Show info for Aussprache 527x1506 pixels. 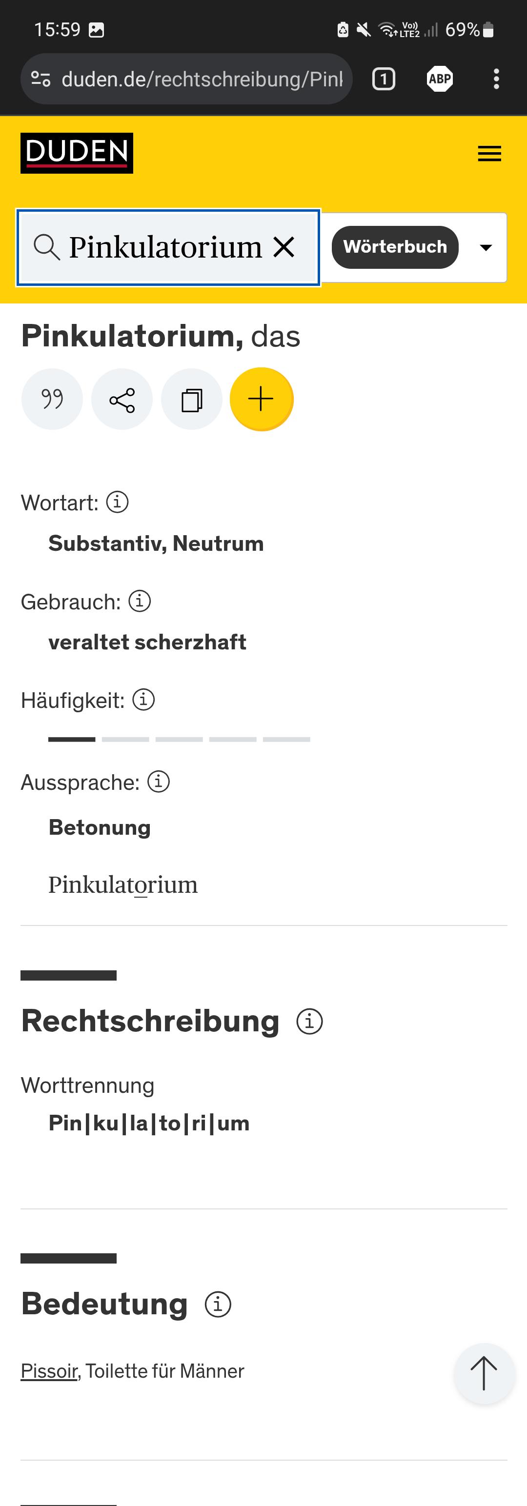point(159,781)
